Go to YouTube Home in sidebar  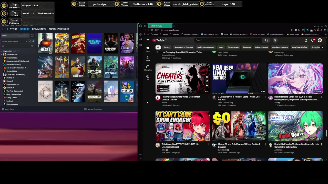point(148,49)
